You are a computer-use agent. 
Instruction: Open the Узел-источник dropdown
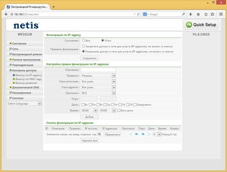(99, 81)
